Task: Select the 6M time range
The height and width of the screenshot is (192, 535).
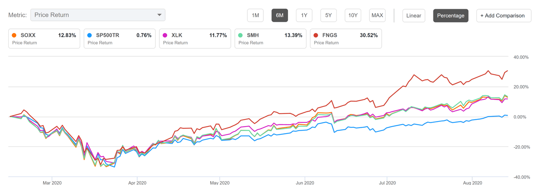Action: [280, 15]
